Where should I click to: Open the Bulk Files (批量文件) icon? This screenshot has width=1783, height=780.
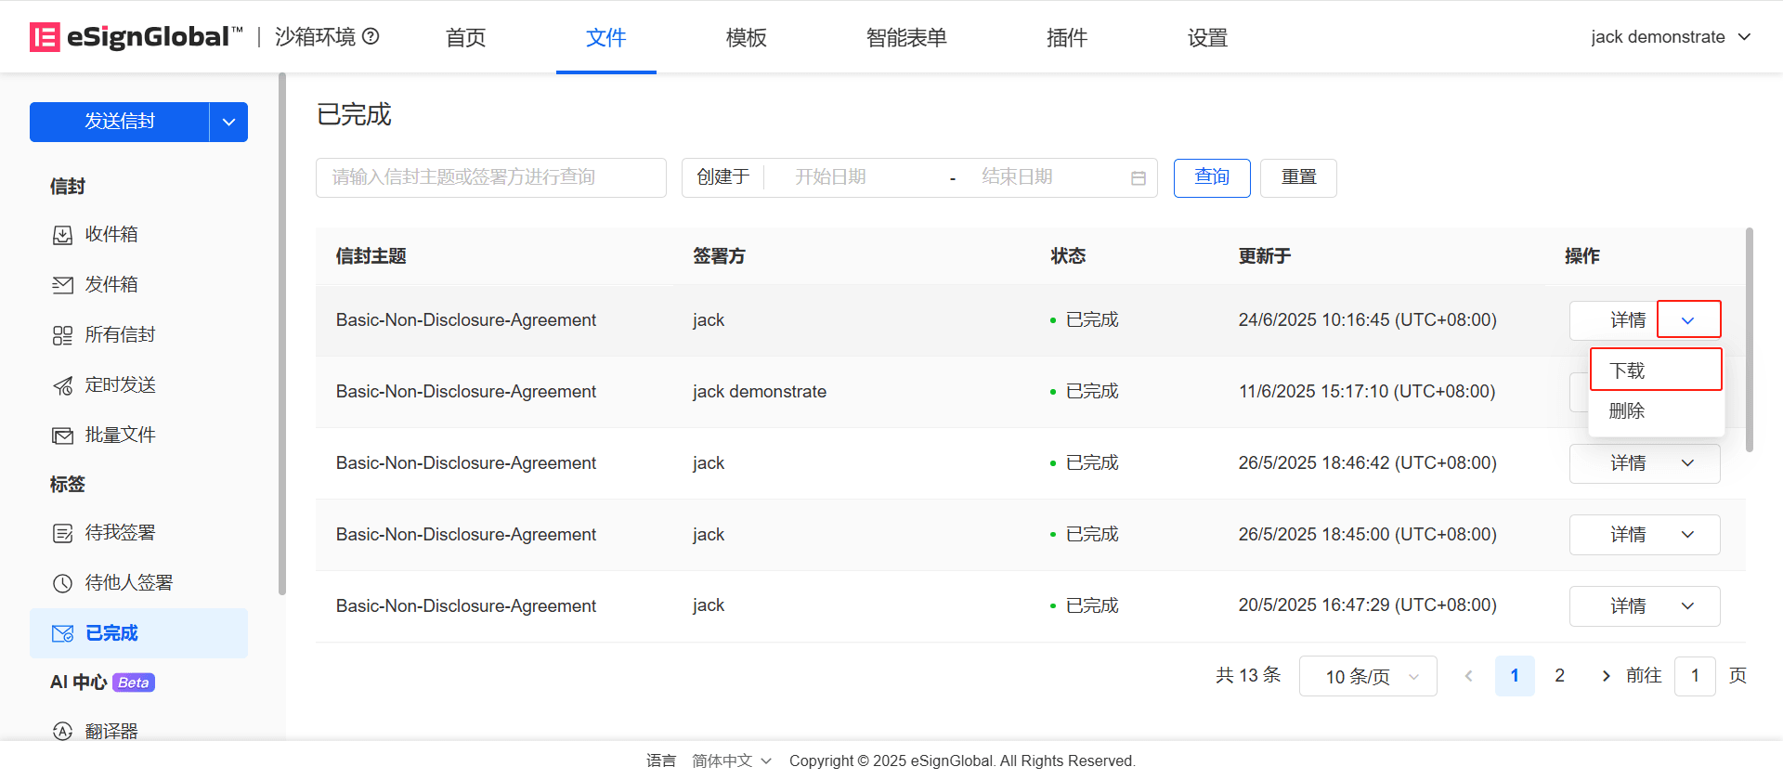62,435
